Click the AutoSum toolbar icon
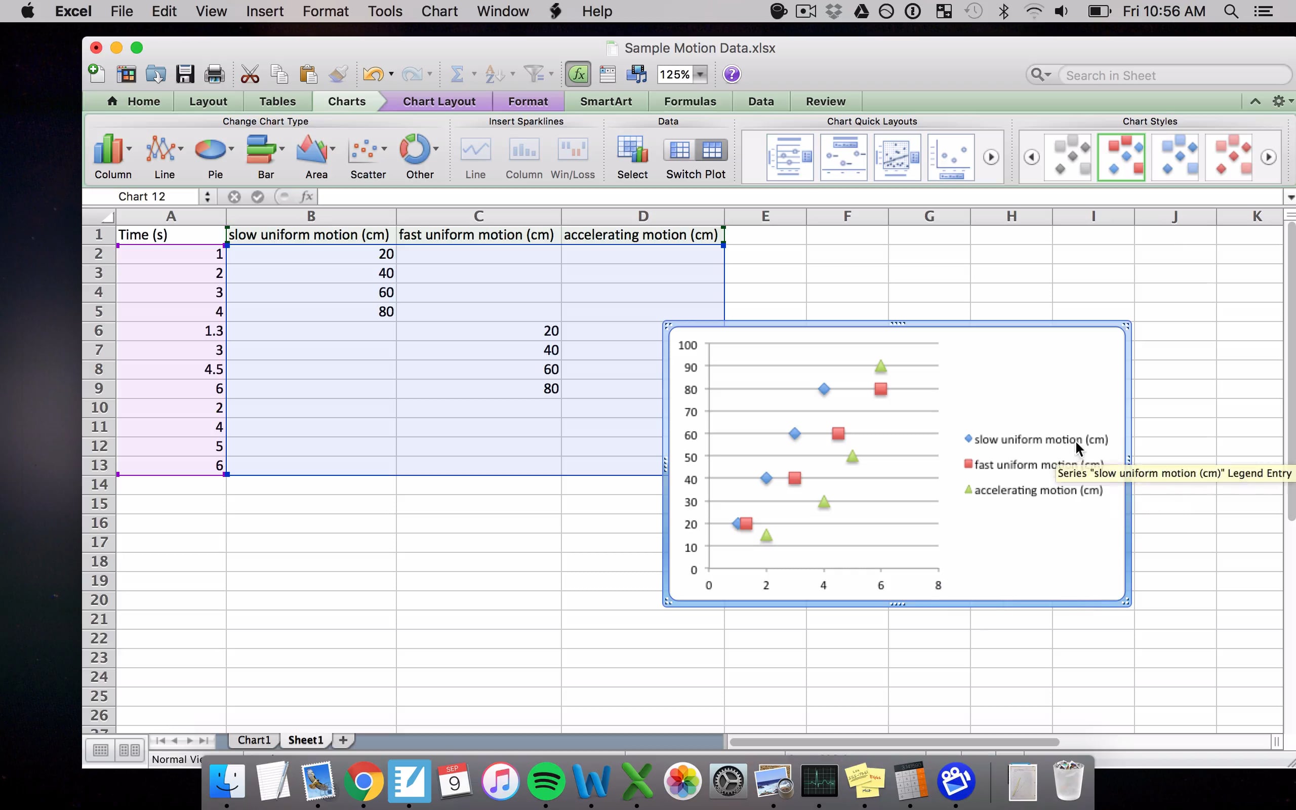Image resolution: width=1296 pixels, height=810 pixels. point(459,74)
